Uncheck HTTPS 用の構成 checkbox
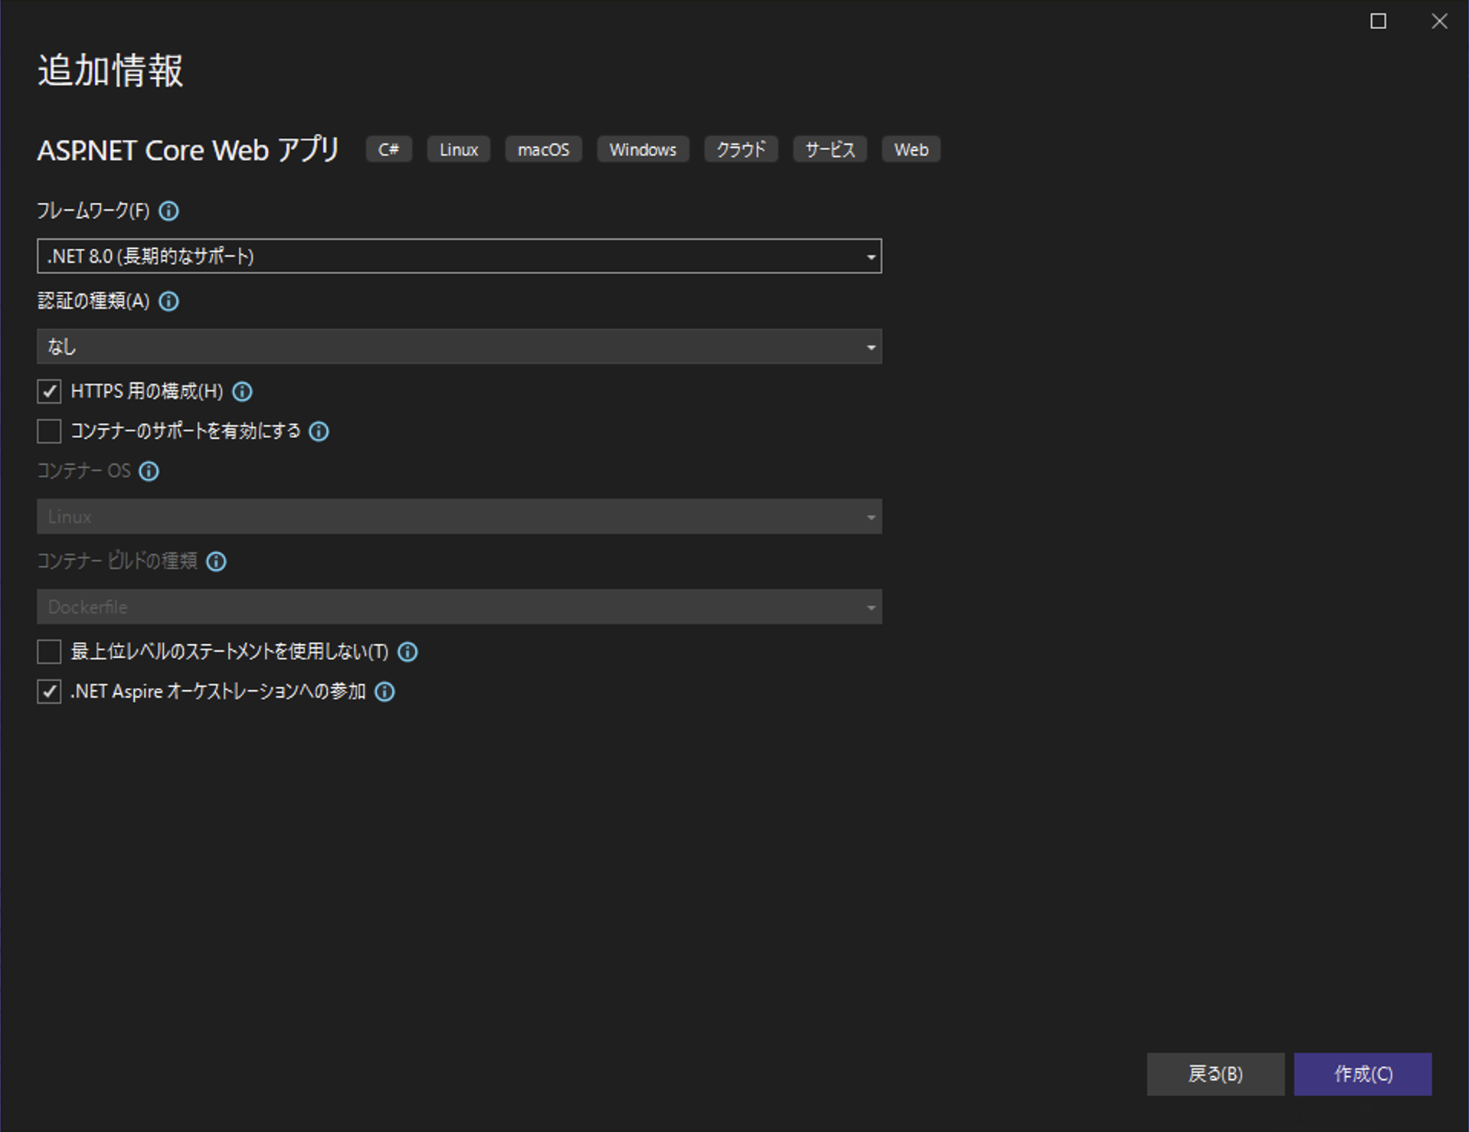Viewport: 1469px width, 1132px height. 48,391
